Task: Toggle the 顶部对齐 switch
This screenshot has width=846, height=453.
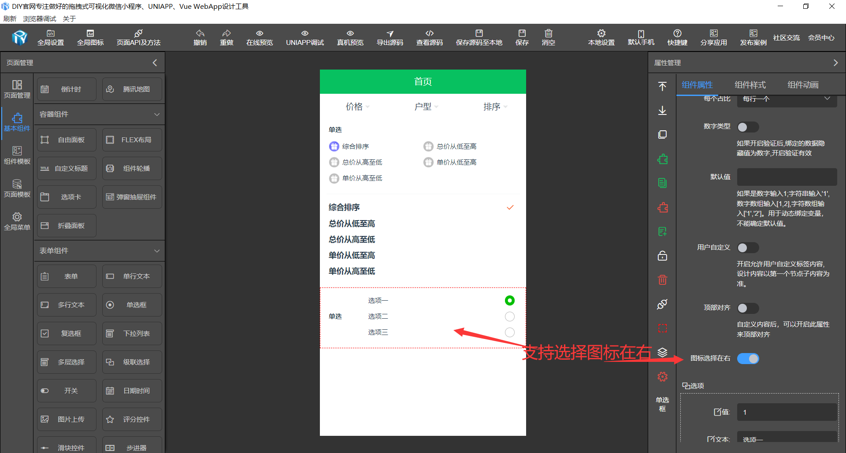Action: tap(748, 308)
